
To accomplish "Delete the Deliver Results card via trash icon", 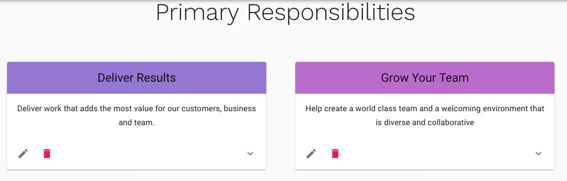I will point(47,154).
